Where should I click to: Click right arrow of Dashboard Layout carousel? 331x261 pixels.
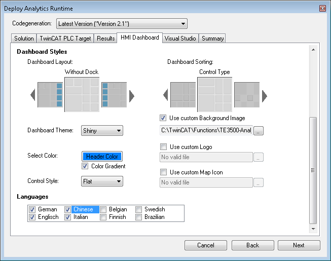(132, 95)
